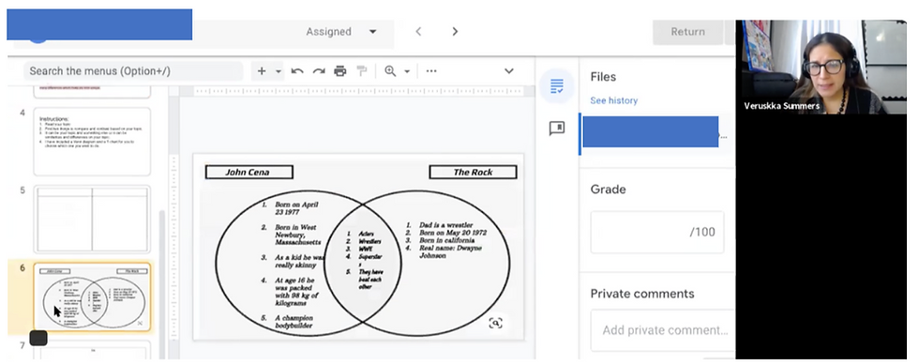
Task: Go to previous student arrow
Action: click(x=418, y=32)
